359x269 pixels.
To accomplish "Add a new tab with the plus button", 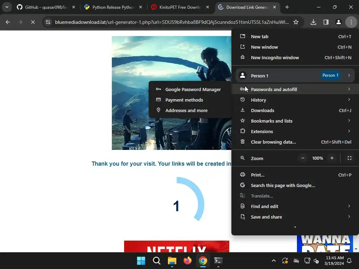I will click(x=287, y=7).
